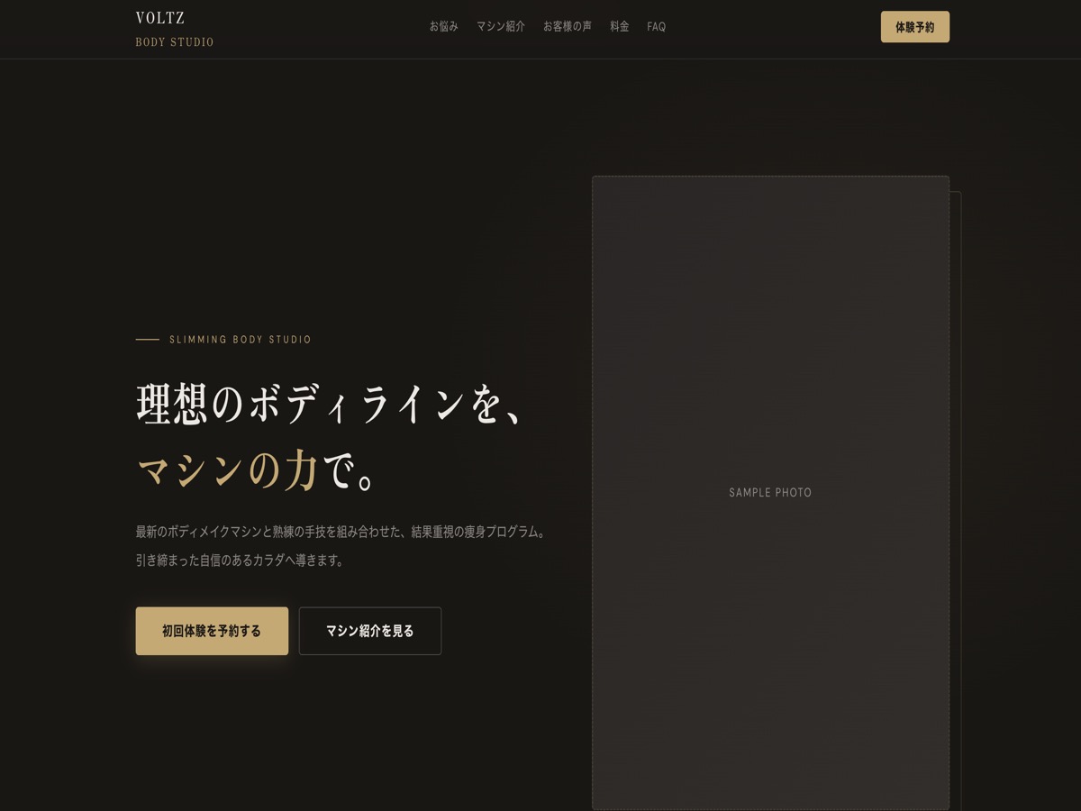Open FAQ from the header
Viewport: 1081px width, 811px height.
pyautogui.click(x=657, y=27)
